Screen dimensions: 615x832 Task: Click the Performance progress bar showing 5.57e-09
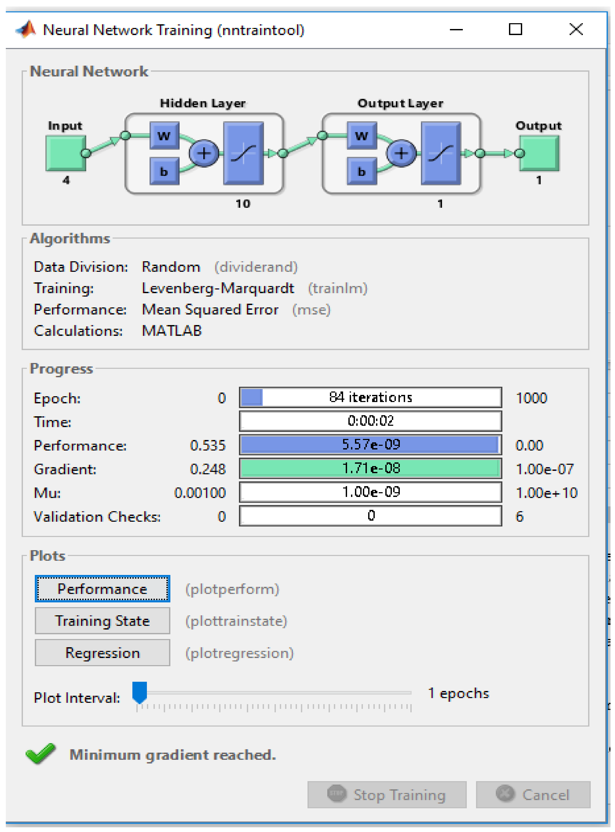tap(371, 445)
